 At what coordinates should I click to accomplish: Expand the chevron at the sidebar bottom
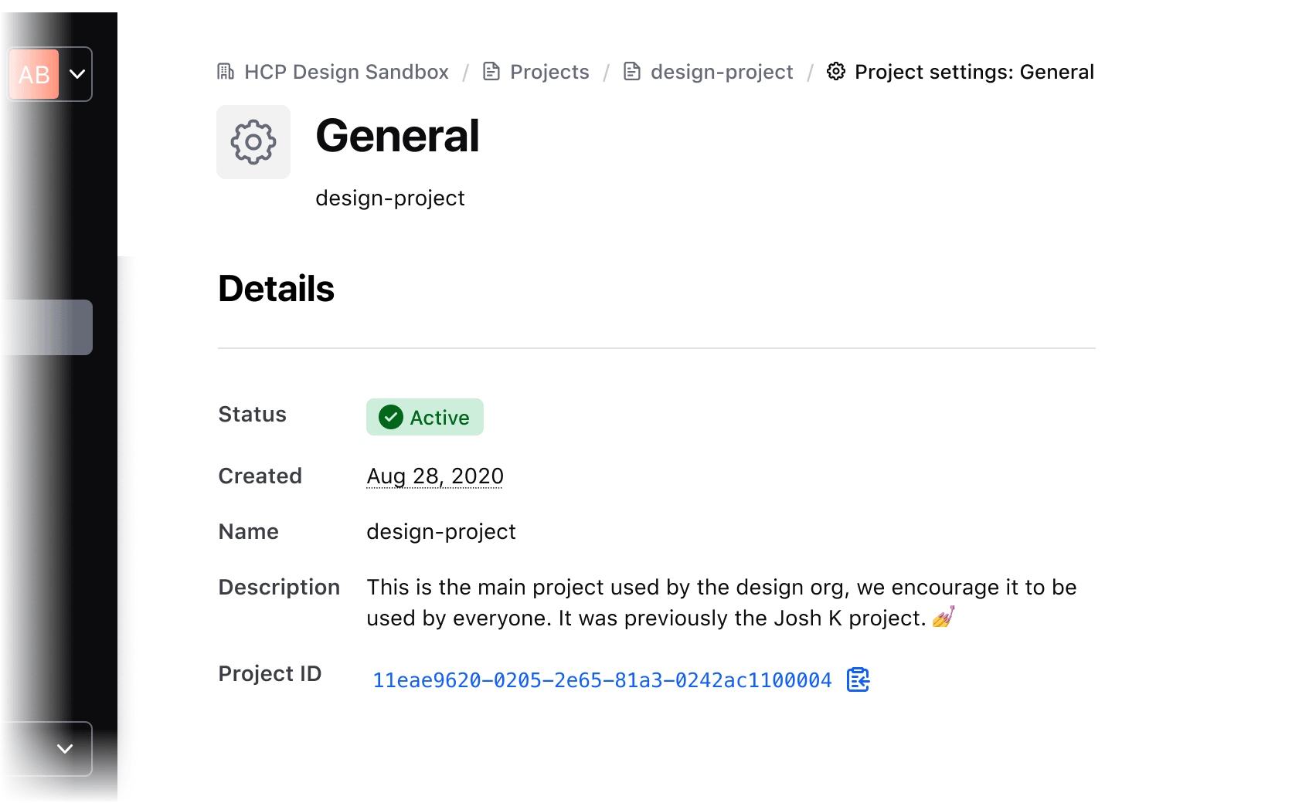[63, 749]
